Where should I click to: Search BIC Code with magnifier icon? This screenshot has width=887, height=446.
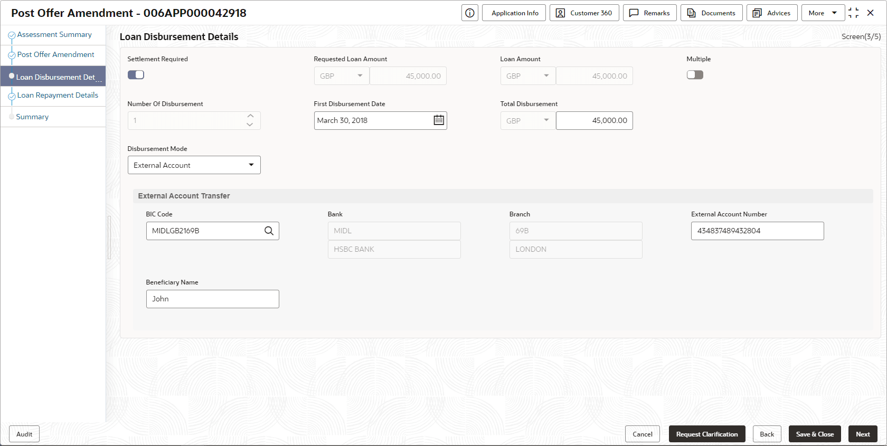click(x=269, y=231)
